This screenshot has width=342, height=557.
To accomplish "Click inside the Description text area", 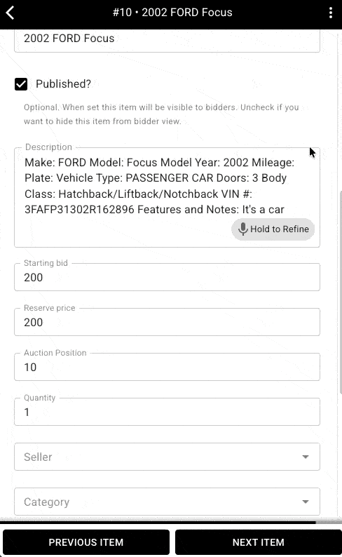I will [167, 198].
